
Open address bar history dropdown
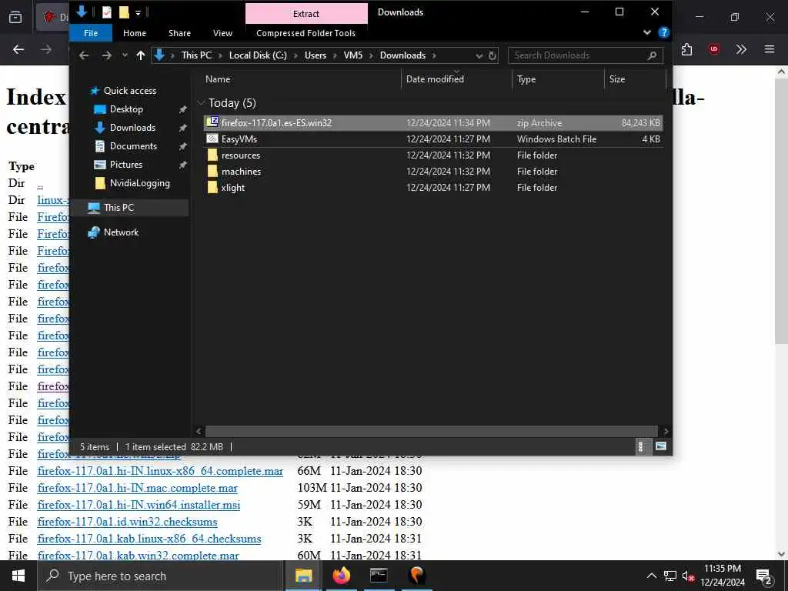click(479, 55)
